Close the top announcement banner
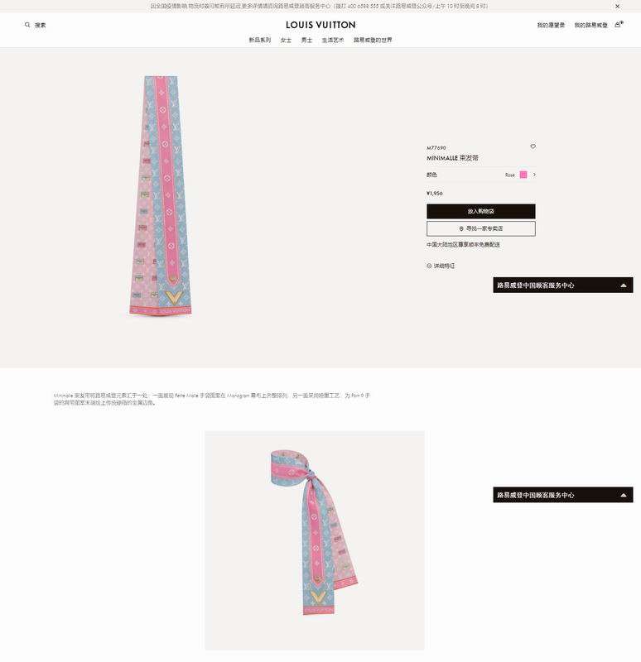641x662 pixels. click(x=617, y=7)
